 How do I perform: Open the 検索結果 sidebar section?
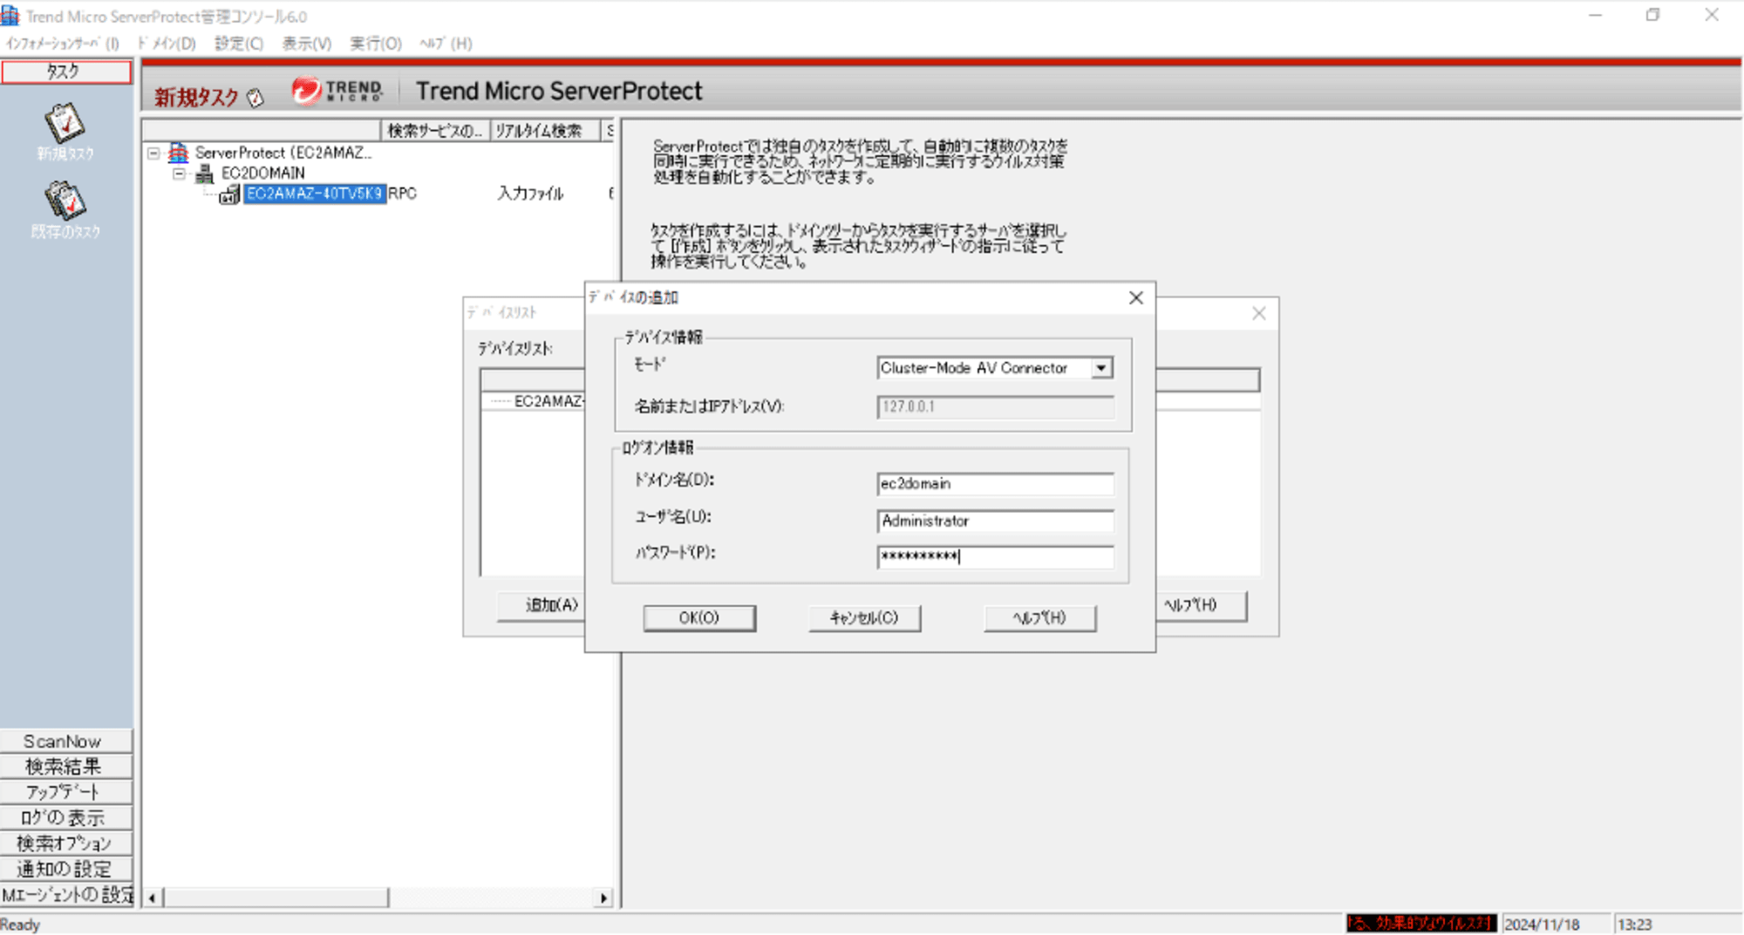pos(66,767)
